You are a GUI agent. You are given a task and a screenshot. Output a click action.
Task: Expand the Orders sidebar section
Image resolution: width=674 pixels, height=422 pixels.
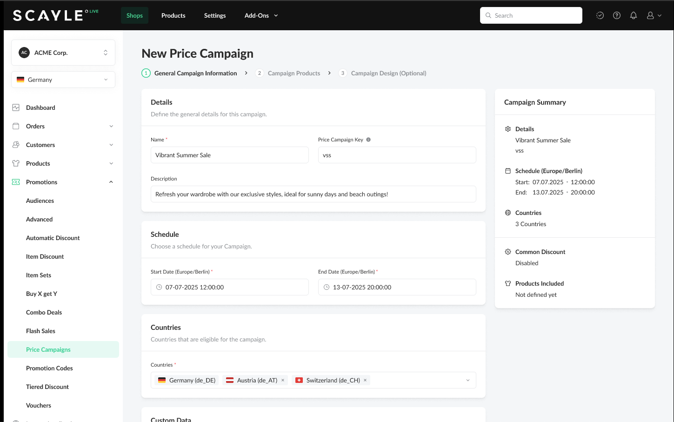(x=111, y=126)
